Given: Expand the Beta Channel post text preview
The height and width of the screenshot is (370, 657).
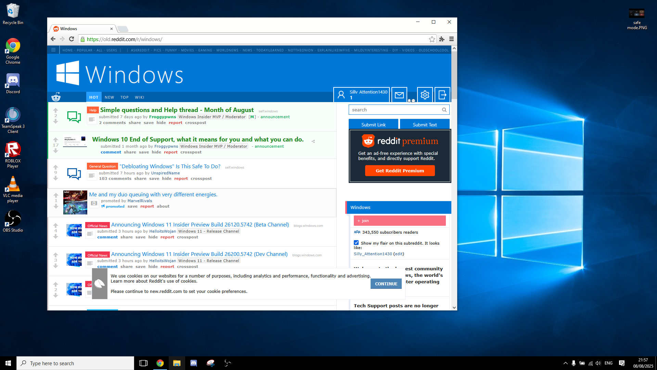Looking at the screenshot, I should (x=90, y=234).
